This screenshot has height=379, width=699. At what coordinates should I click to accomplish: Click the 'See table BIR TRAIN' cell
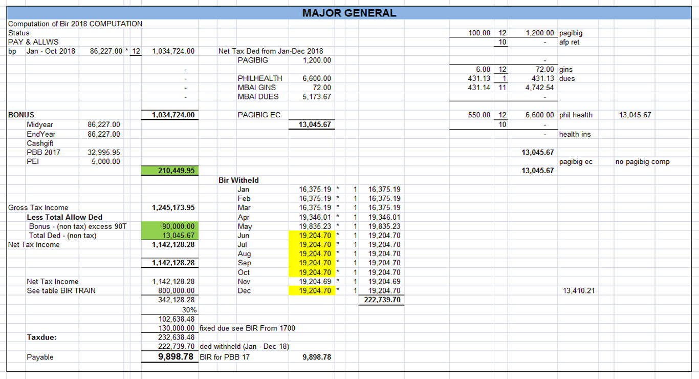[x=61, y=291]
